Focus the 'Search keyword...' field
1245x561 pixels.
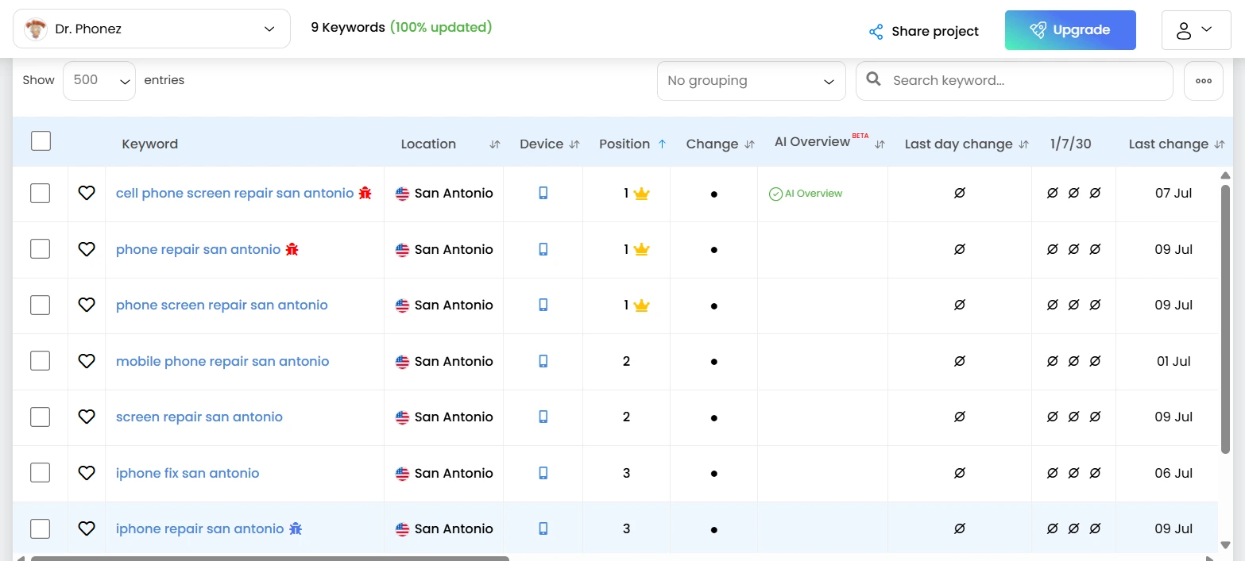coord(1014,81)
